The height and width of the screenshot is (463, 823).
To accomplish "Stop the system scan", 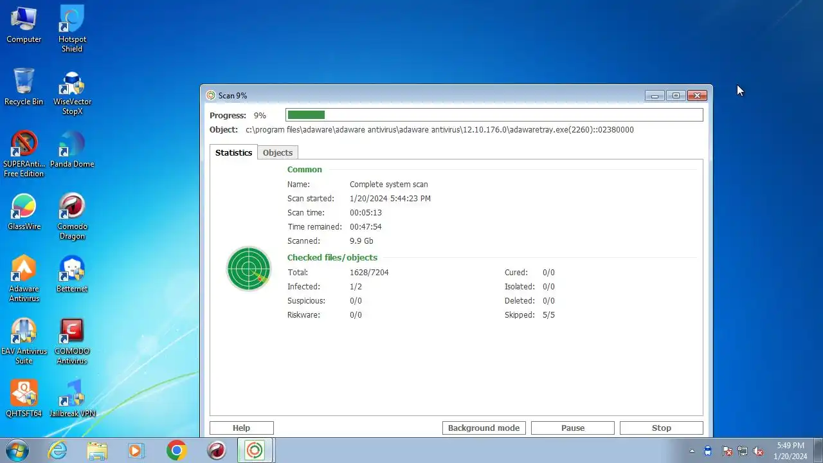I will point(662,428).
